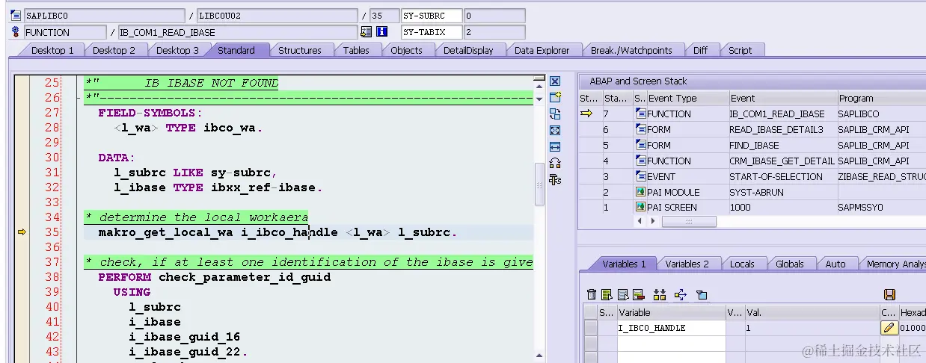
Task: Select the Globals tab
Action: 789,264
